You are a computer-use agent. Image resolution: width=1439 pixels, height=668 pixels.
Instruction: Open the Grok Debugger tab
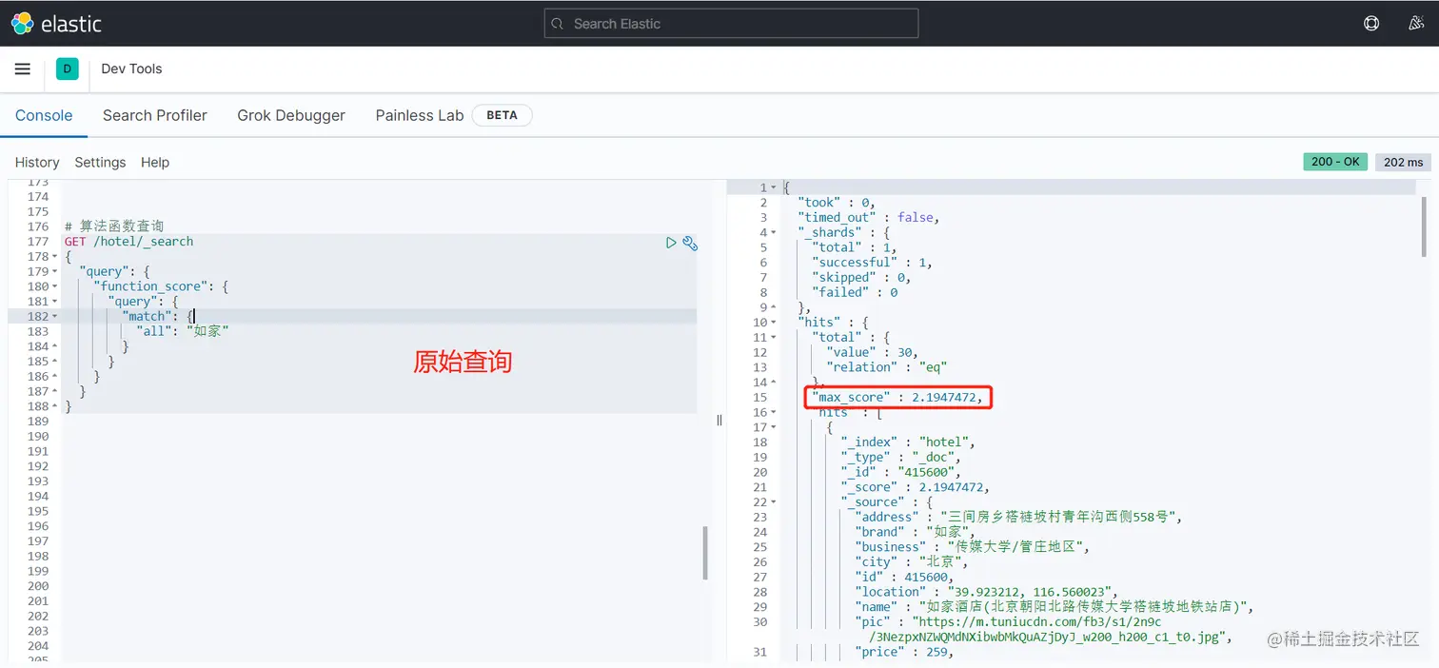point(291,115)
